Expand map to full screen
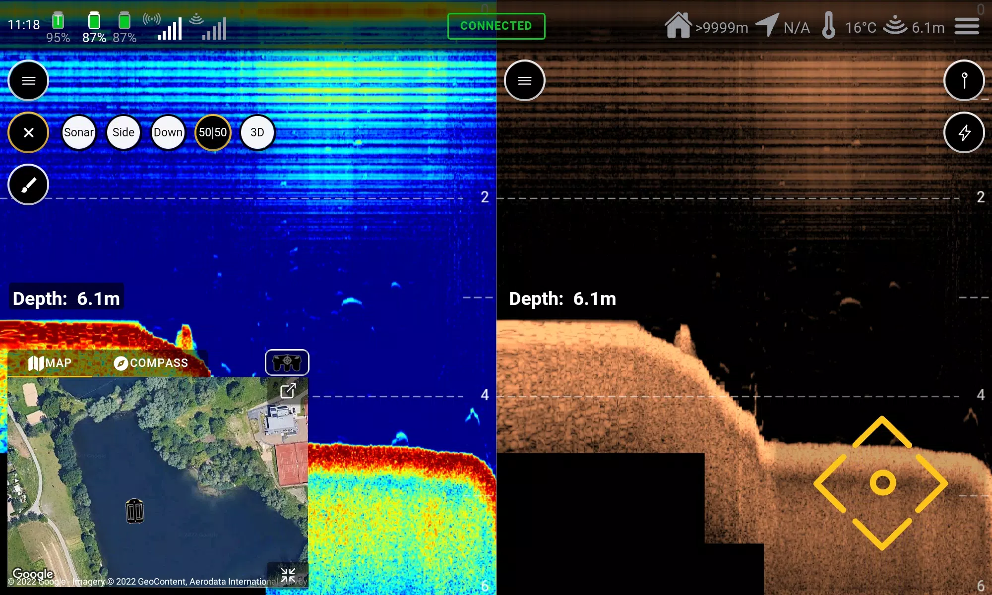This screenshot has height=595, width=992. 288,391
